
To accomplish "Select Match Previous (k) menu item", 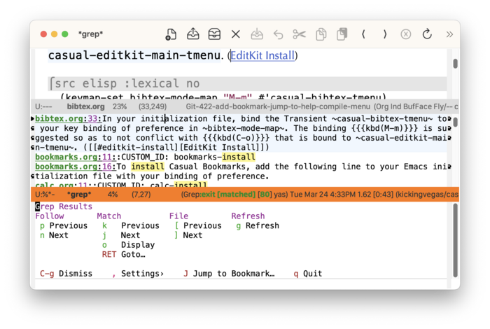I will (131, 225).
